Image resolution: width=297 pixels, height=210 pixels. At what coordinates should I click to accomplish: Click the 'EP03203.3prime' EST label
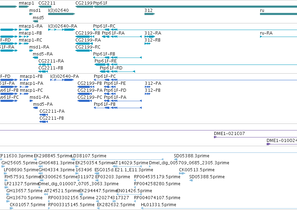pyautogui.click(x=112, y=177)
